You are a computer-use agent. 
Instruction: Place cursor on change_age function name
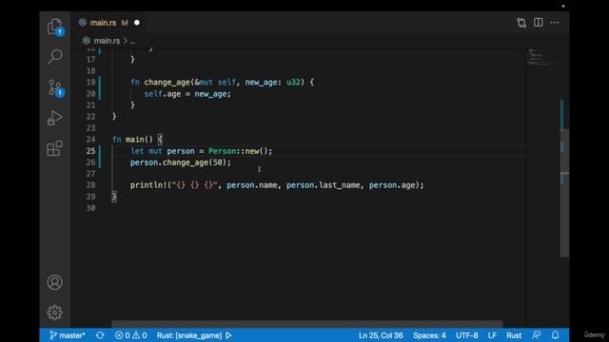(167, 83)
